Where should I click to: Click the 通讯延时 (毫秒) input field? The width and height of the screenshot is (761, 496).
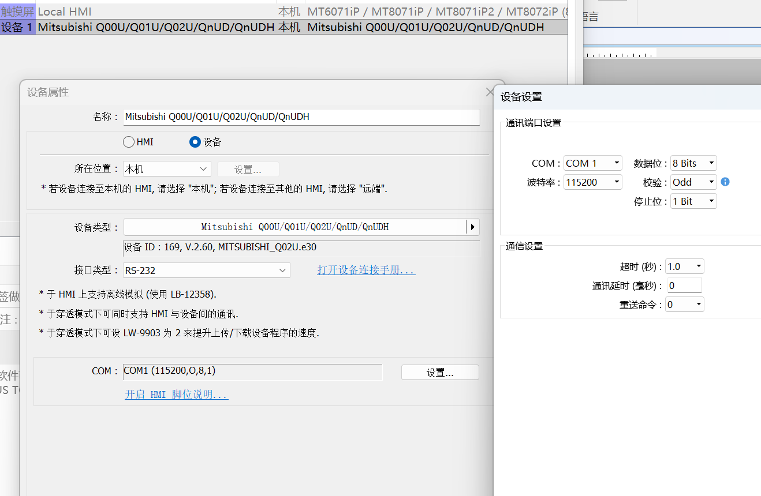[x=684, y=285]
